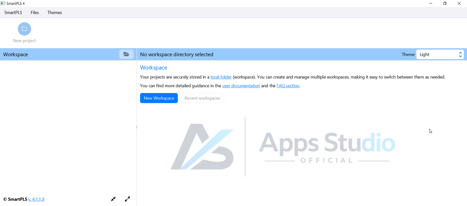Open the Files menu
The height and width of the screenshot is (206, 467).
[x=35, y=13]
